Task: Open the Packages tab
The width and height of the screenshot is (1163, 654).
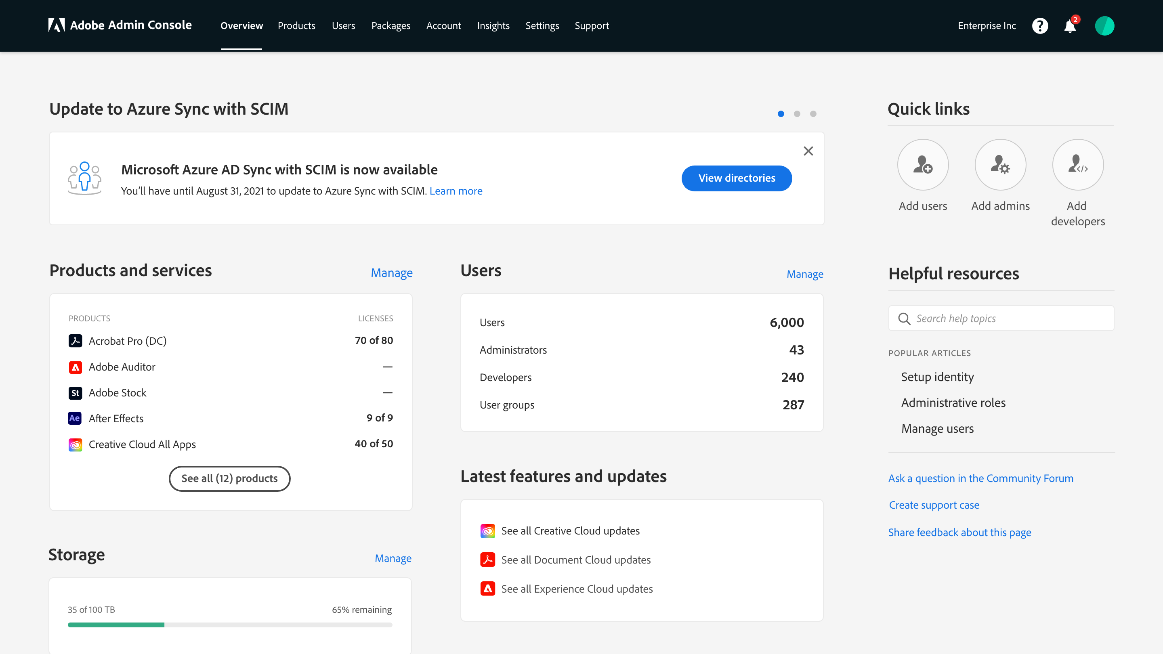Action: coord(390,26)
